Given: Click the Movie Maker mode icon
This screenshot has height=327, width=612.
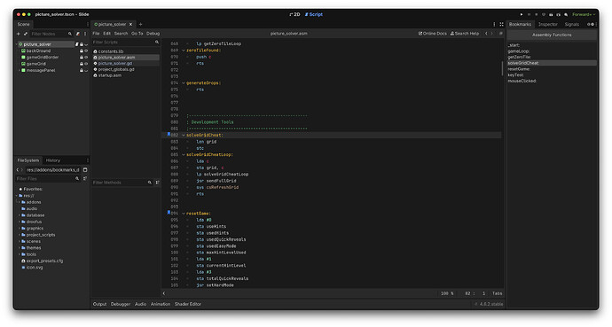Looking at the screenshot, I should click(566, 14).
